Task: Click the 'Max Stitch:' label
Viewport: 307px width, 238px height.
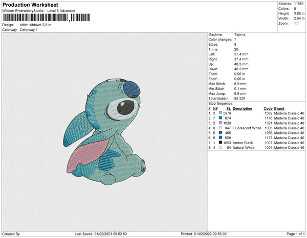Action: [x=217, y=84]
